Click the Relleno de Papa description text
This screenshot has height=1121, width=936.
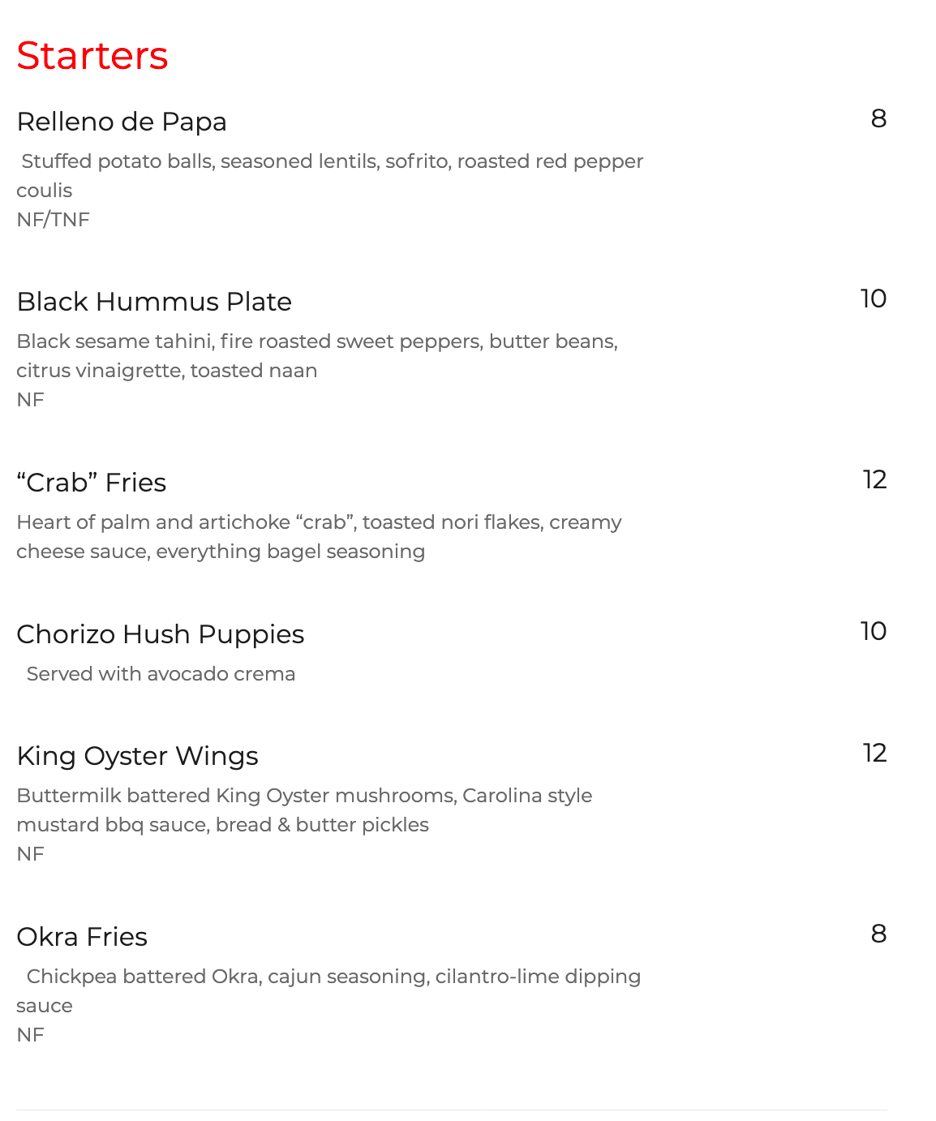point(332,161)
